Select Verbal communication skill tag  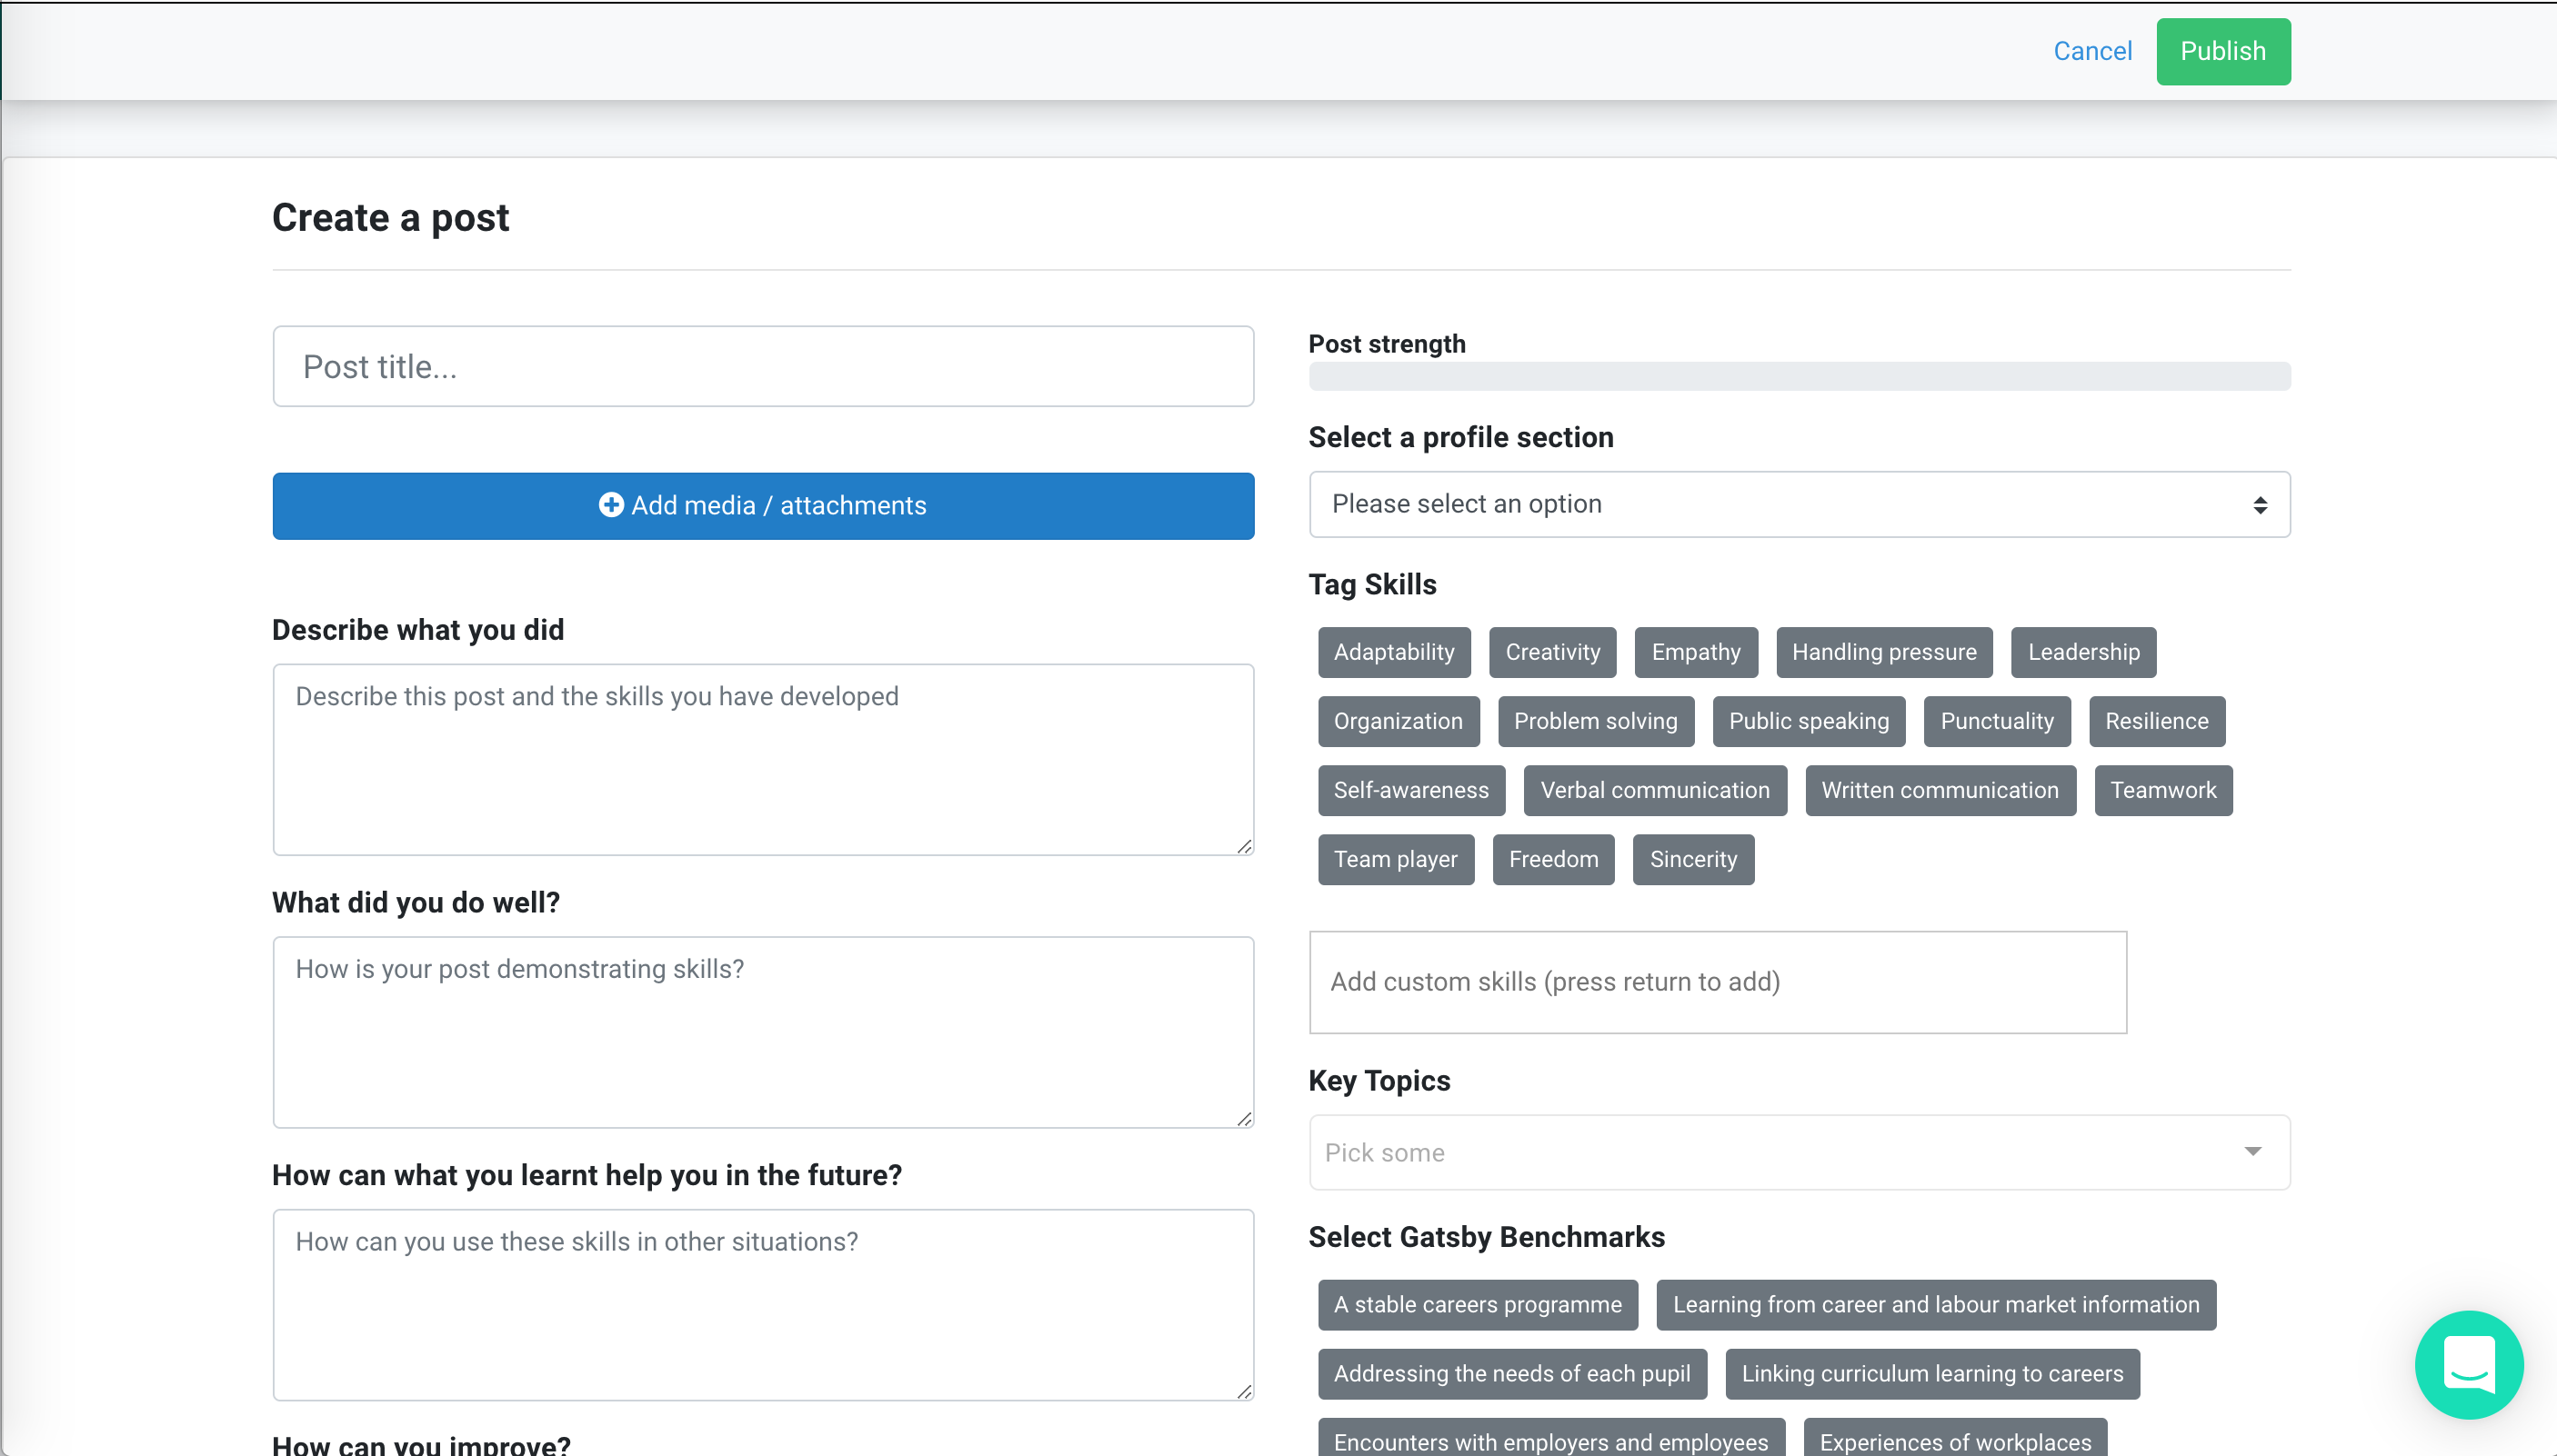1654,790
